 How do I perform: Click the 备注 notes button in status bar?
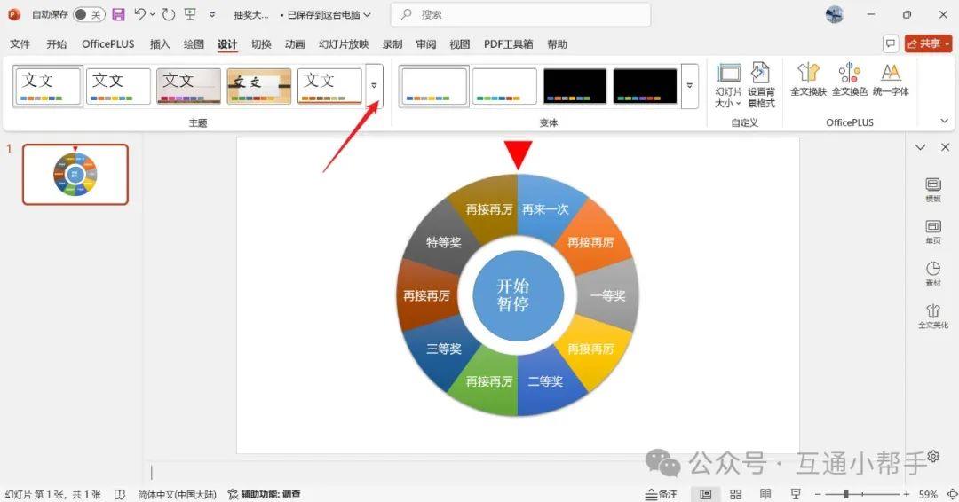[662, 494]
